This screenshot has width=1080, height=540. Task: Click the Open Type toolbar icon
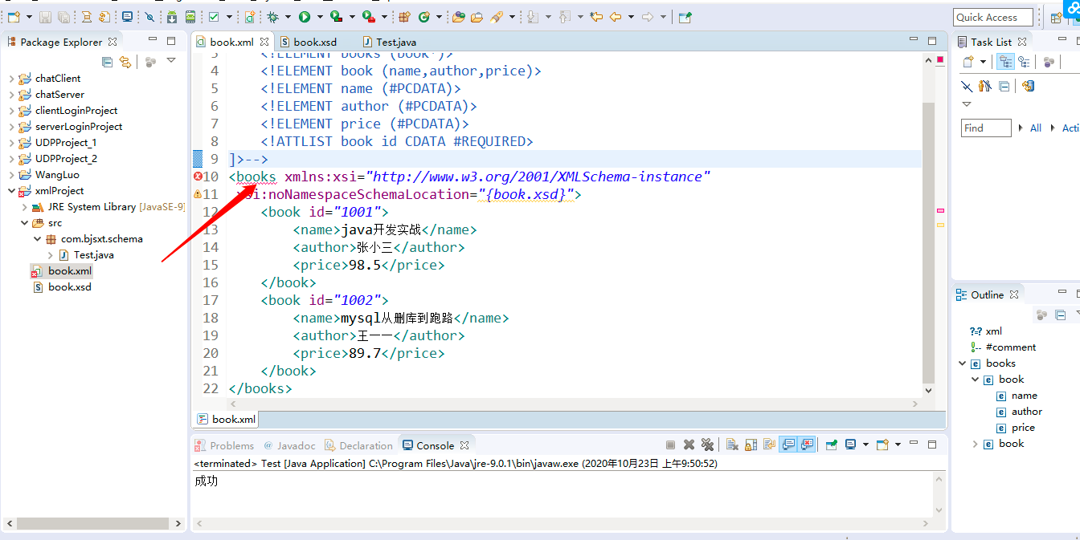459,17
